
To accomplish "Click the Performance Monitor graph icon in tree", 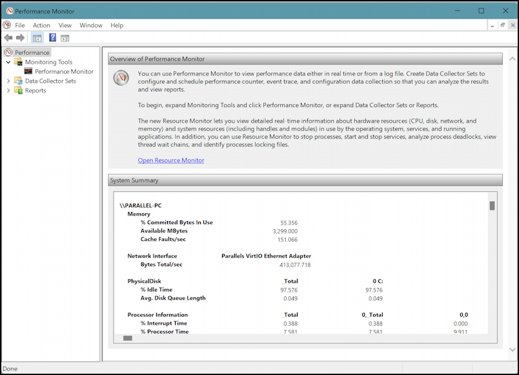I will [x=28, y=71].
